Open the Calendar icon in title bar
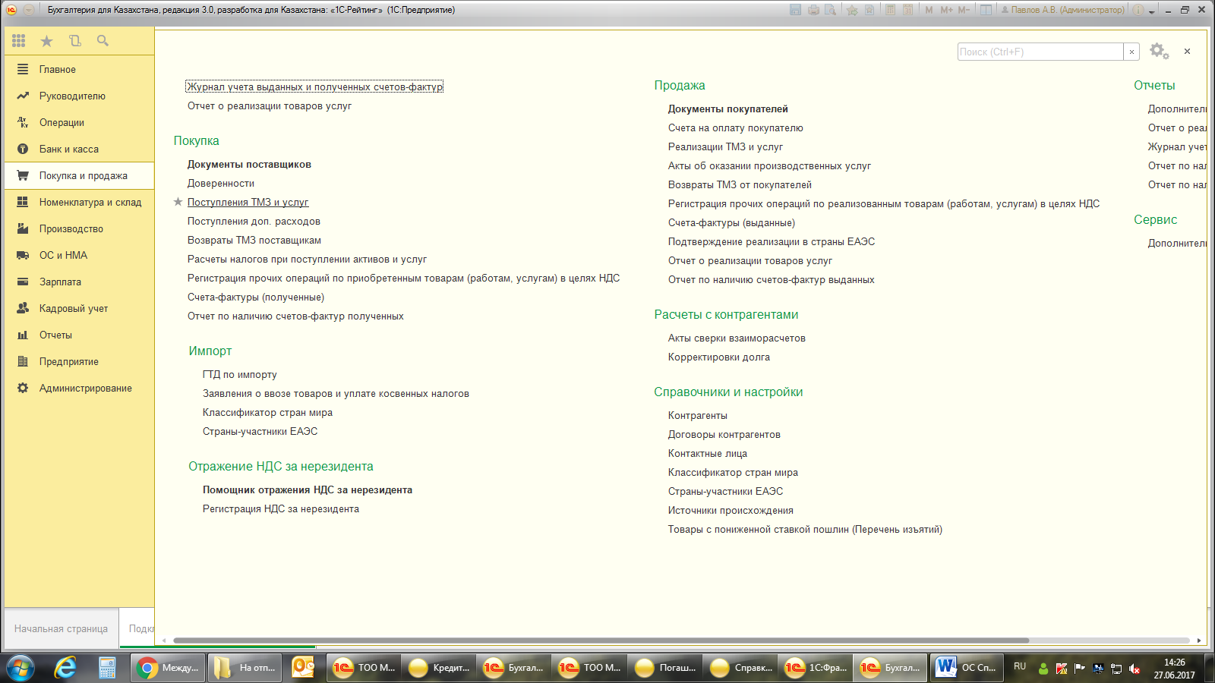 click(x=907, y=10)
